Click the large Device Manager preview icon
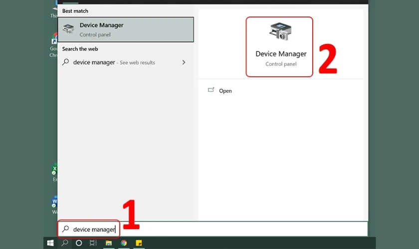 (280, 31)
